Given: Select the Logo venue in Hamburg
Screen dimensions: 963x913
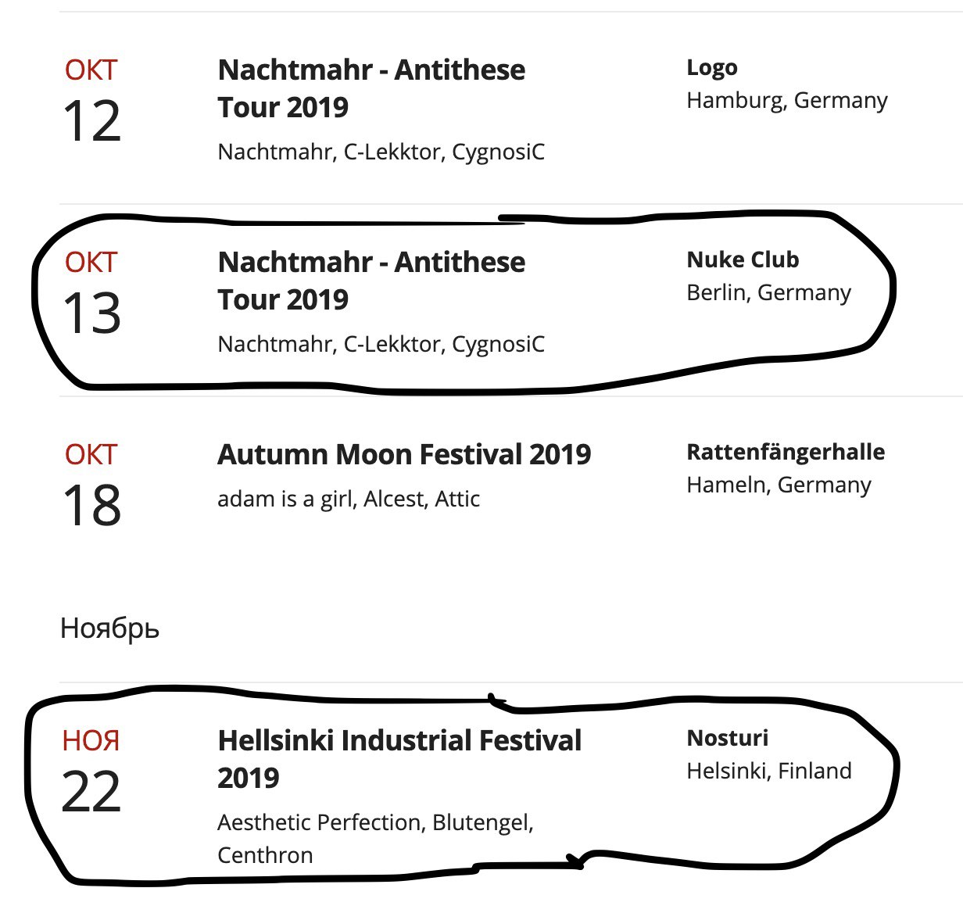Looking at the screenshot, I should [712, 68].
